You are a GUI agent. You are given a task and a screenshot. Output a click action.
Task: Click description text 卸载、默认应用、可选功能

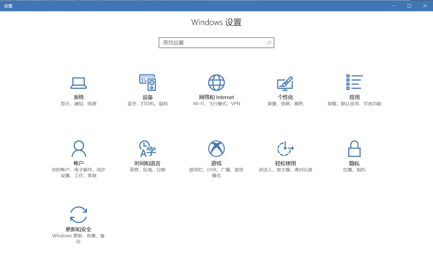[x=354, y=104]
